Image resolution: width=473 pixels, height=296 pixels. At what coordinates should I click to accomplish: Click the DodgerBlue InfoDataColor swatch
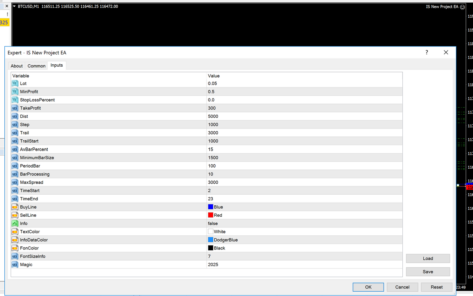tap(210, 240)
